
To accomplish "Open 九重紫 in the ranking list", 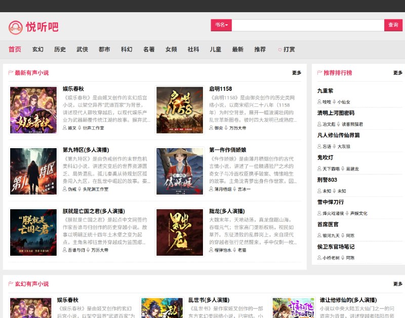I will [325, 91].
